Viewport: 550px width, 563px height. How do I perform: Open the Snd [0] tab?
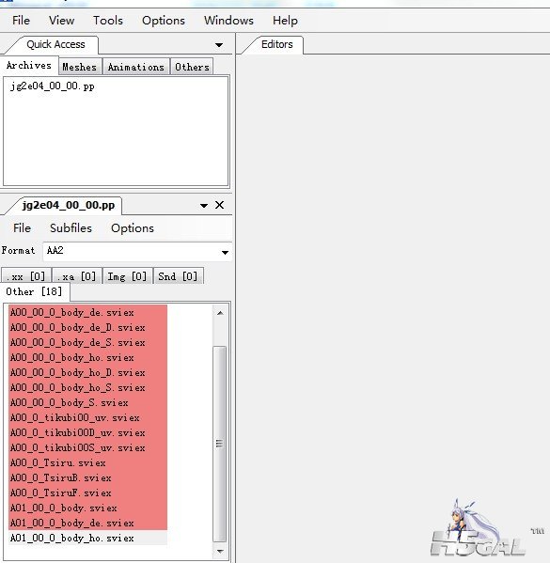coord(179,276)
